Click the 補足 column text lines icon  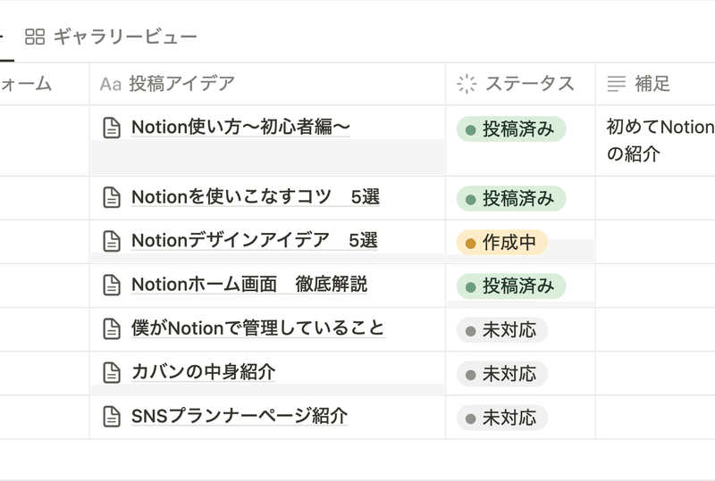pos(617,84)
